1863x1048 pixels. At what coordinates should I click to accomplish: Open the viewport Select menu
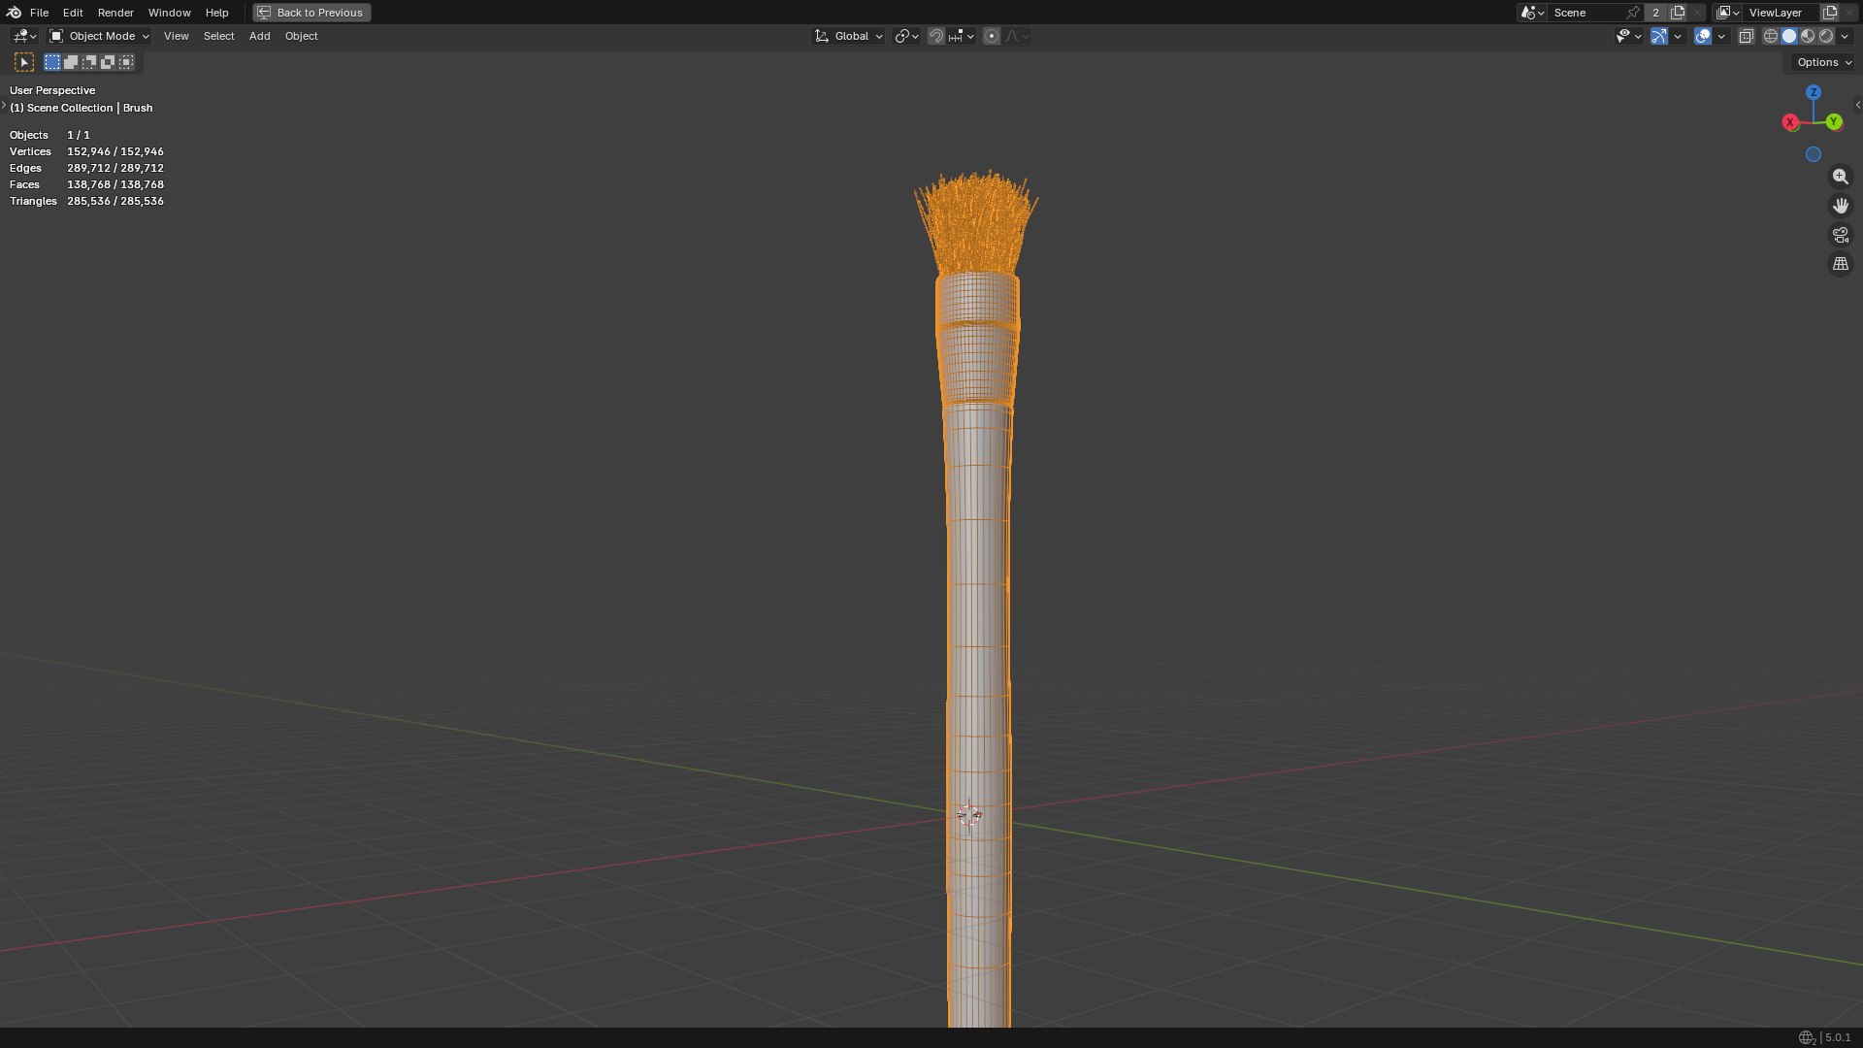[218, 36]
